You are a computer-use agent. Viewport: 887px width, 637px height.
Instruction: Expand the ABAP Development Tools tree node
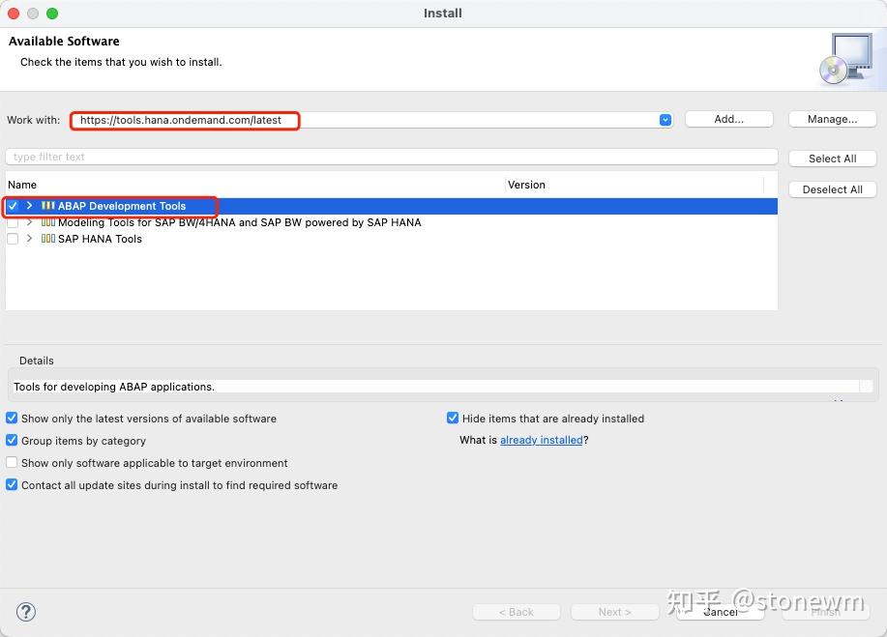30,206
